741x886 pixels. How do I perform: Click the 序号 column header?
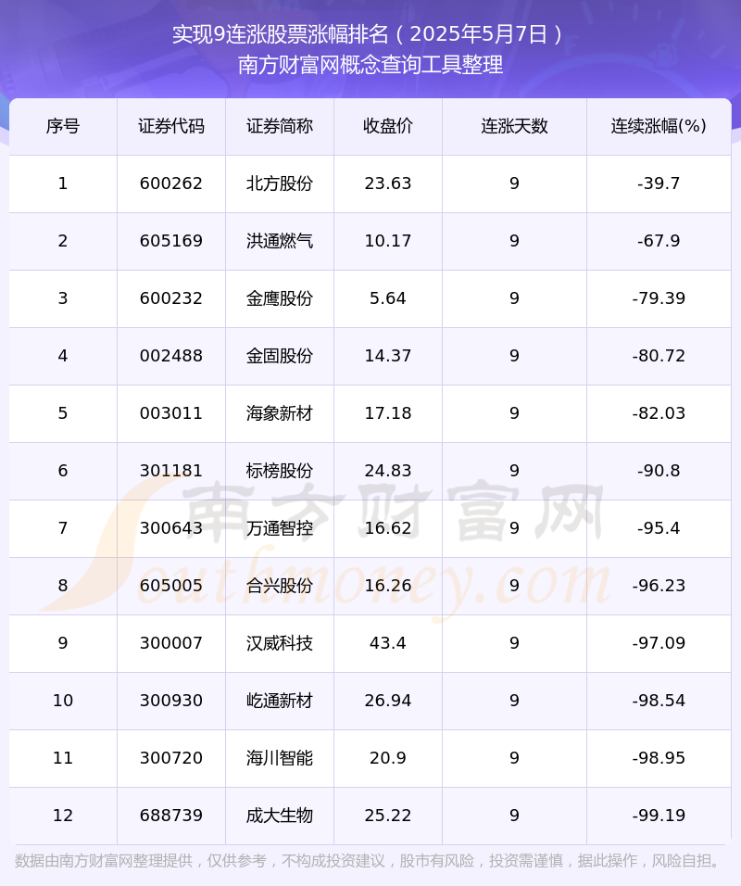click(x=63, y=126)
